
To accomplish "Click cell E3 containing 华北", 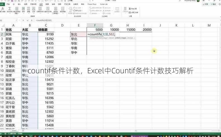I will (x=79, y=39).
